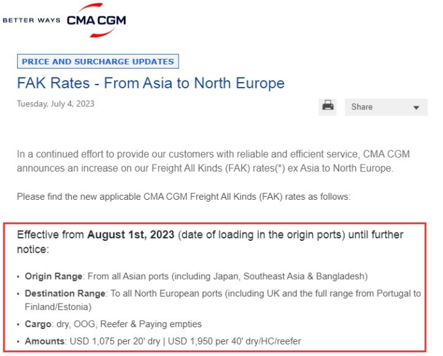Click the Better Ways tagline text

coord(31,20)
